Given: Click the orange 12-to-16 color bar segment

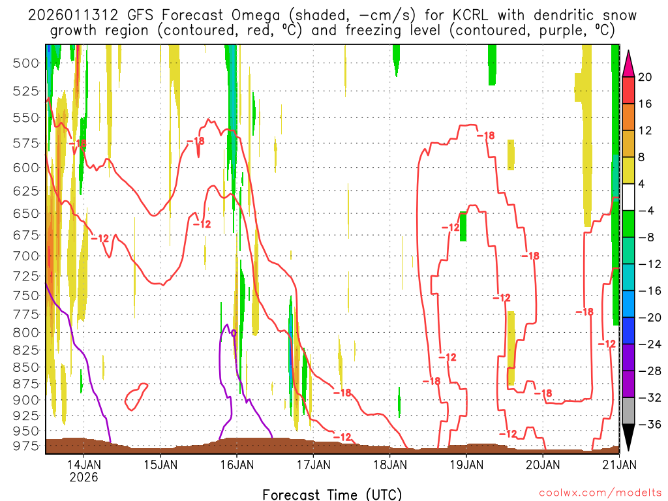Looking at the screenshot, I should pos(628,117).
